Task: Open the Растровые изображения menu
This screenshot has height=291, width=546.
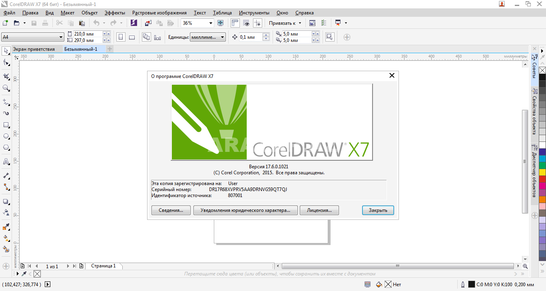Action: click(159, 13)
